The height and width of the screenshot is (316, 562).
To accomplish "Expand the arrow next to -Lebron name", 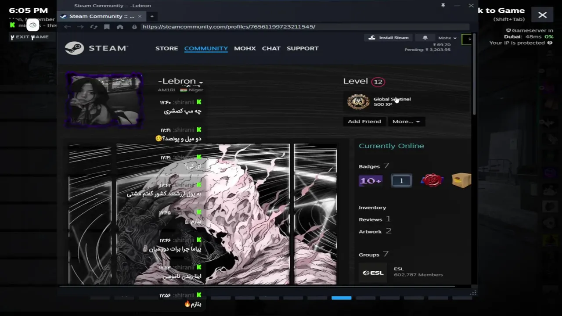I will pyautogui.click(x=201, y=83).
